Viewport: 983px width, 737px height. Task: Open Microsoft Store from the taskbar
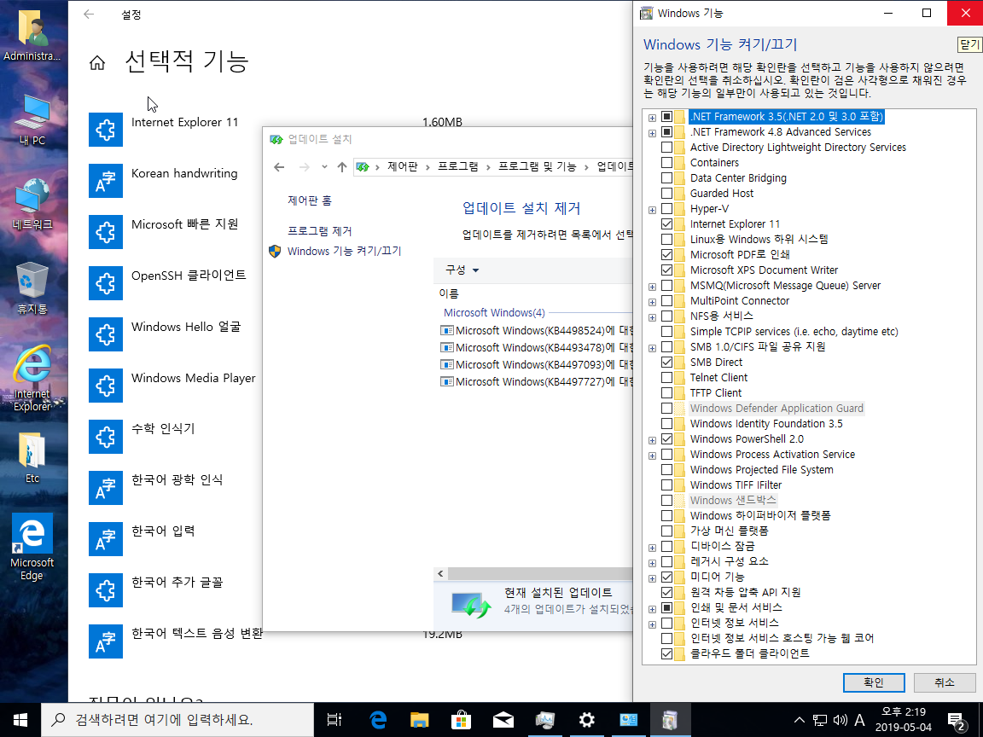pos(461,720)
